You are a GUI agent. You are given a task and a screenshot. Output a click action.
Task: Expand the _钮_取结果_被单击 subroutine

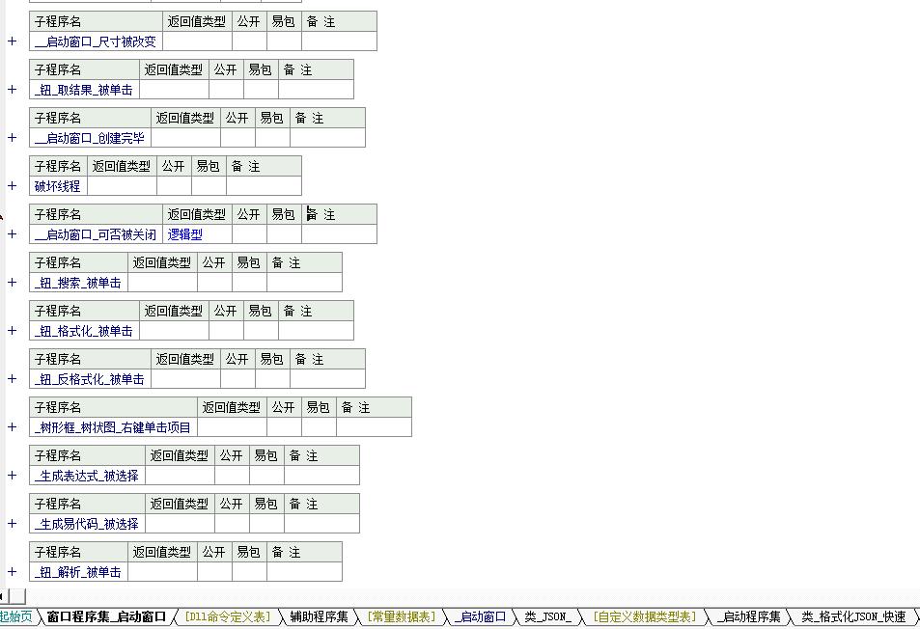click(x=12, y=90)
